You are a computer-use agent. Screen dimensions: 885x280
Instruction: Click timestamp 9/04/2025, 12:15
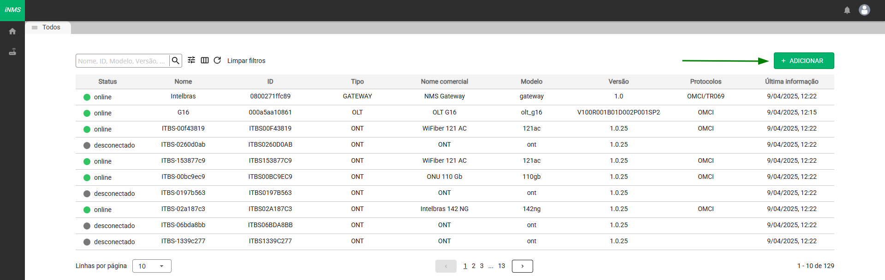pos(791,112)
